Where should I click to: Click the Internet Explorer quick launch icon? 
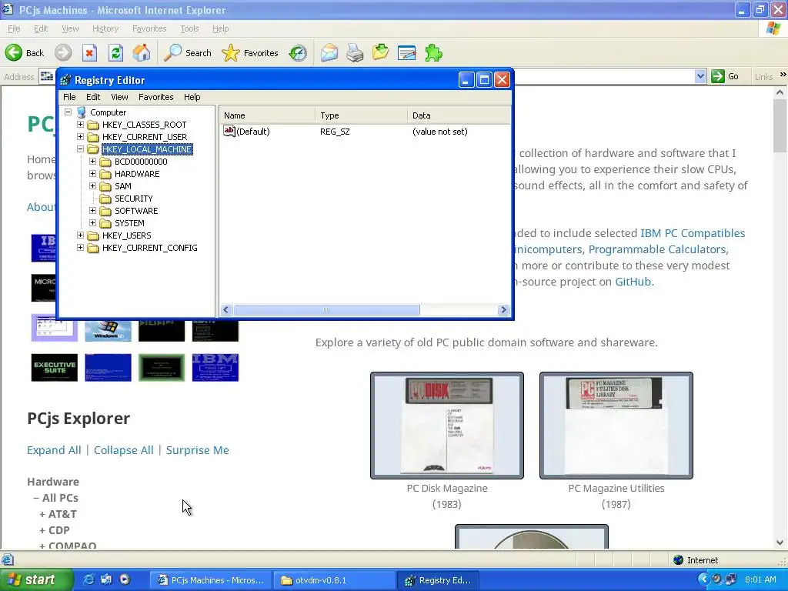click(x=88, y=579)
